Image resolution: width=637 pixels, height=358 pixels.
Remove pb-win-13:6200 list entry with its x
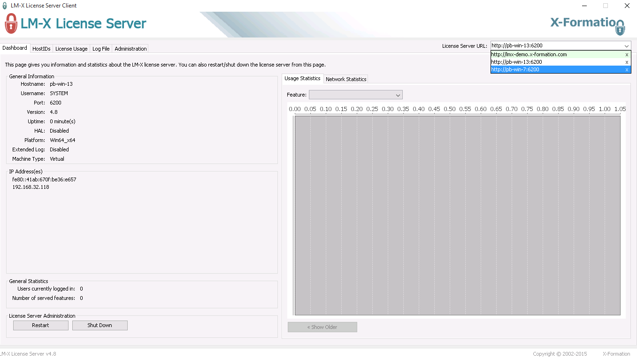pyautogui.click(x=627, y=62)
